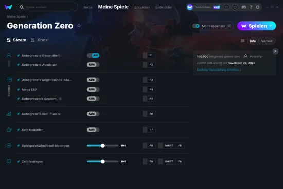
Task: Open the settings gear icon
Action: click(258, 7)
